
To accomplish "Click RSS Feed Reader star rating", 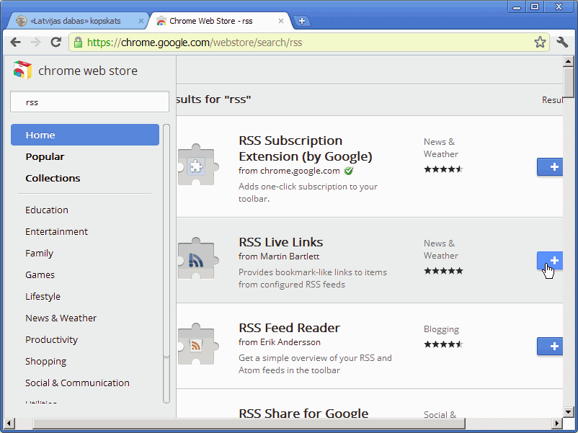I will [x=443, y=344].
